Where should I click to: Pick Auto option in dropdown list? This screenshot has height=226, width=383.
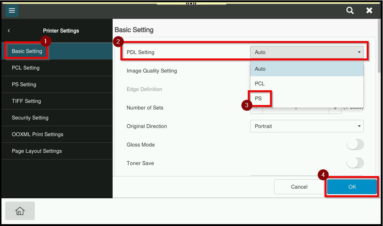[260, 69]
